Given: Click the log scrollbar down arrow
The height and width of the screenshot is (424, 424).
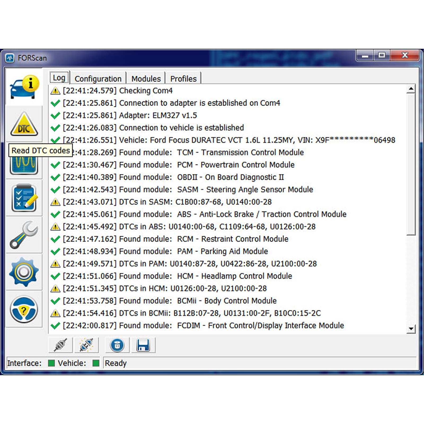Looking at the screenshot, I should pos(411,329).
